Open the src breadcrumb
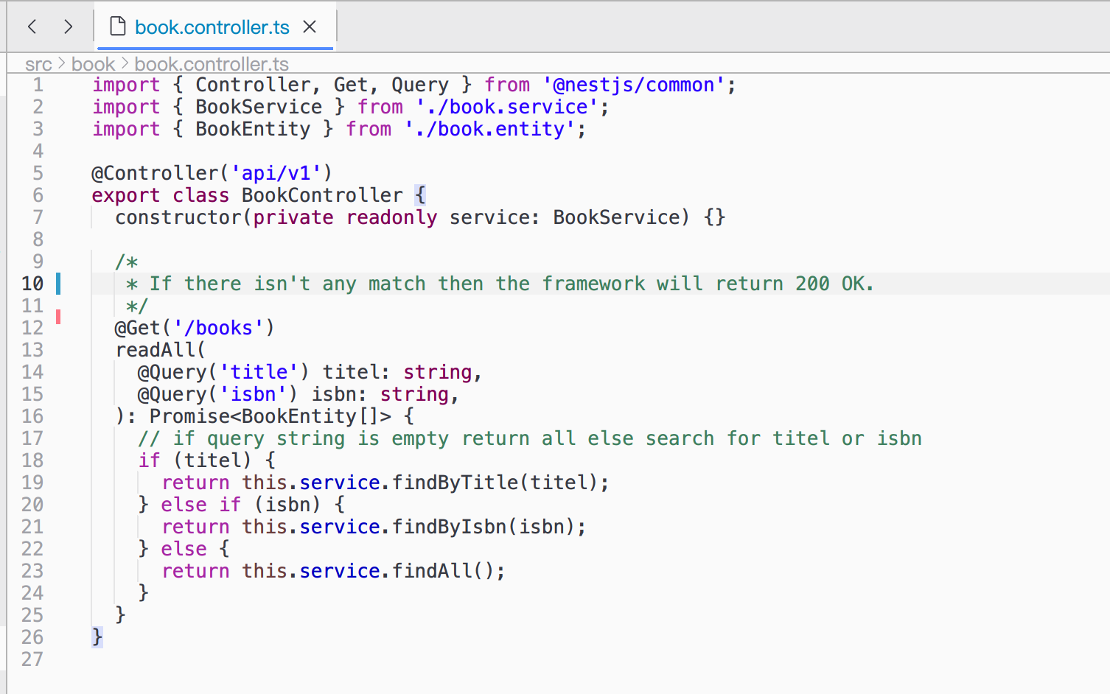The image size is (1110, 694). pyautogui.click(x=38, y=64)
